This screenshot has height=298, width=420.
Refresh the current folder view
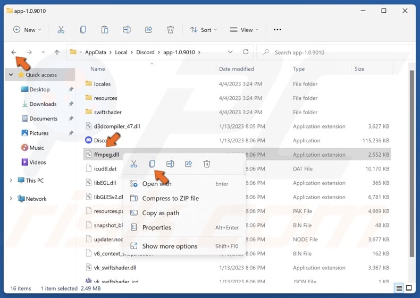(x=246, y=52)
